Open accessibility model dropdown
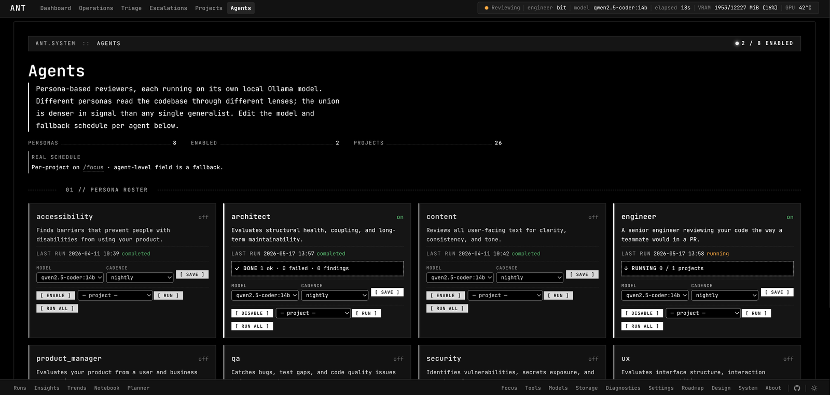830x395 pixels. point(70,277)
